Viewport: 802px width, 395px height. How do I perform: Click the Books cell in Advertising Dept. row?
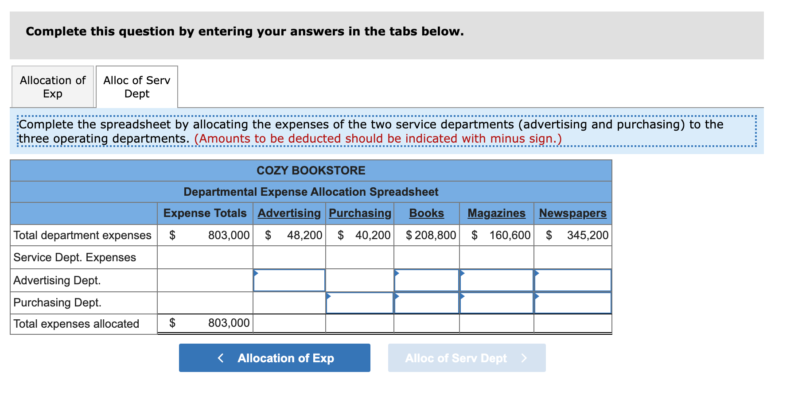(426, 280)
